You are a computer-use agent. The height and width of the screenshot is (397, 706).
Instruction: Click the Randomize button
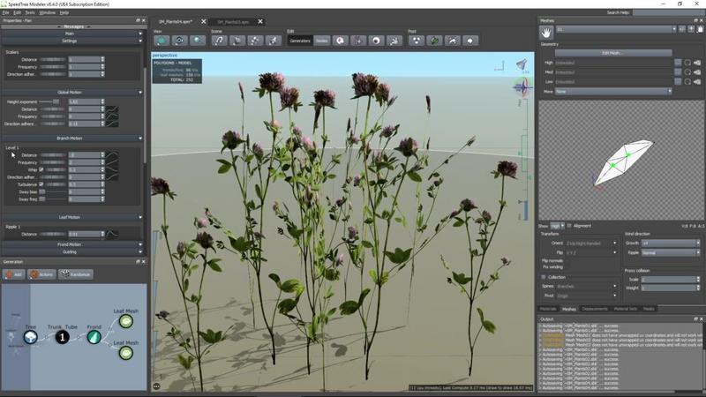click(76, 274)
